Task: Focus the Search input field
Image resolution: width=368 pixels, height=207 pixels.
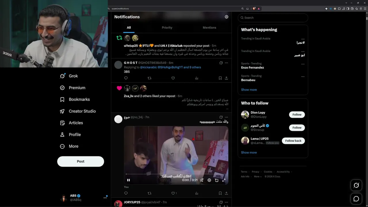Action: click(273, 18)
